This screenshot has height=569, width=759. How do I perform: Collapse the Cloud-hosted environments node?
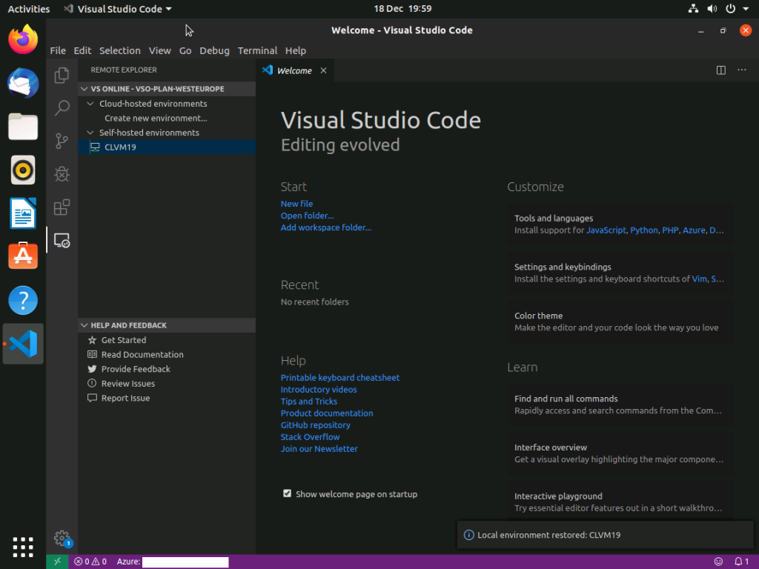(92, 104)
